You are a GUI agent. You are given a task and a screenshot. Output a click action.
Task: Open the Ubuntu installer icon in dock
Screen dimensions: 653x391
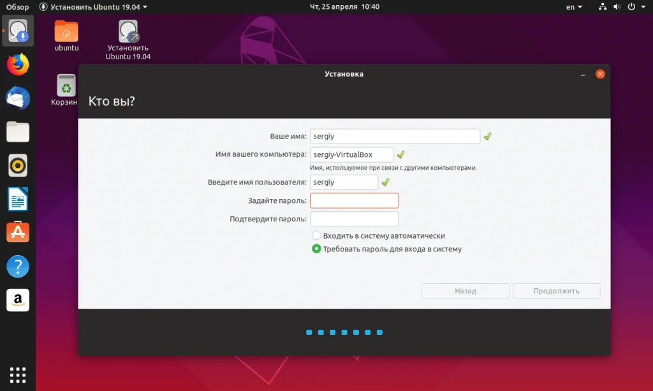(x=18, y=31)
